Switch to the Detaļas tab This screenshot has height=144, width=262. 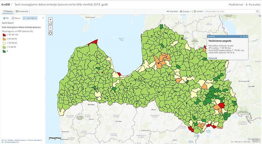8,12
